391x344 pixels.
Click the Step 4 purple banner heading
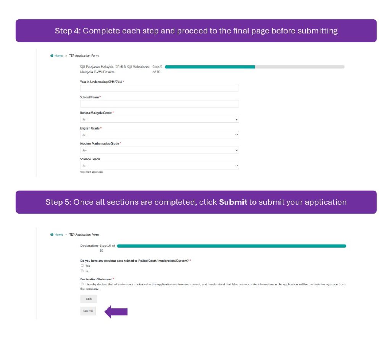[x=196, y=31]
